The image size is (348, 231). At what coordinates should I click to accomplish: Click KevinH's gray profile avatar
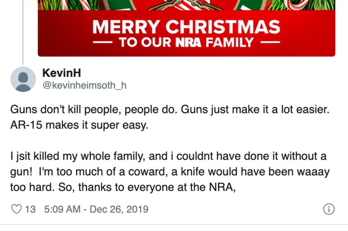tap(23, 79)
